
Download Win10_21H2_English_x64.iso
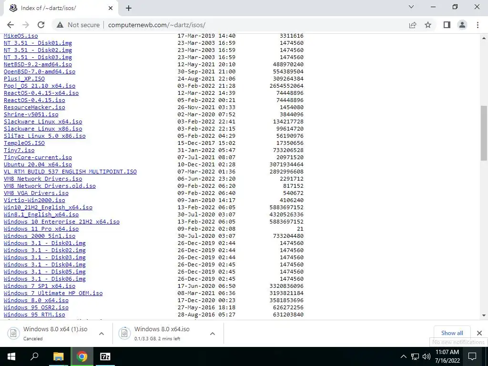tap(48, 208)
